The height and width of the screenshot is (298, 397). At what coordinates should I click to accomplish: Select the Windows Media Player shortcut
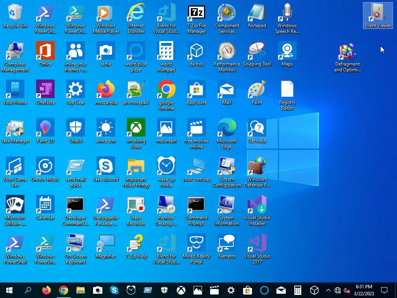pyautogui.click(x=106, y=18)
